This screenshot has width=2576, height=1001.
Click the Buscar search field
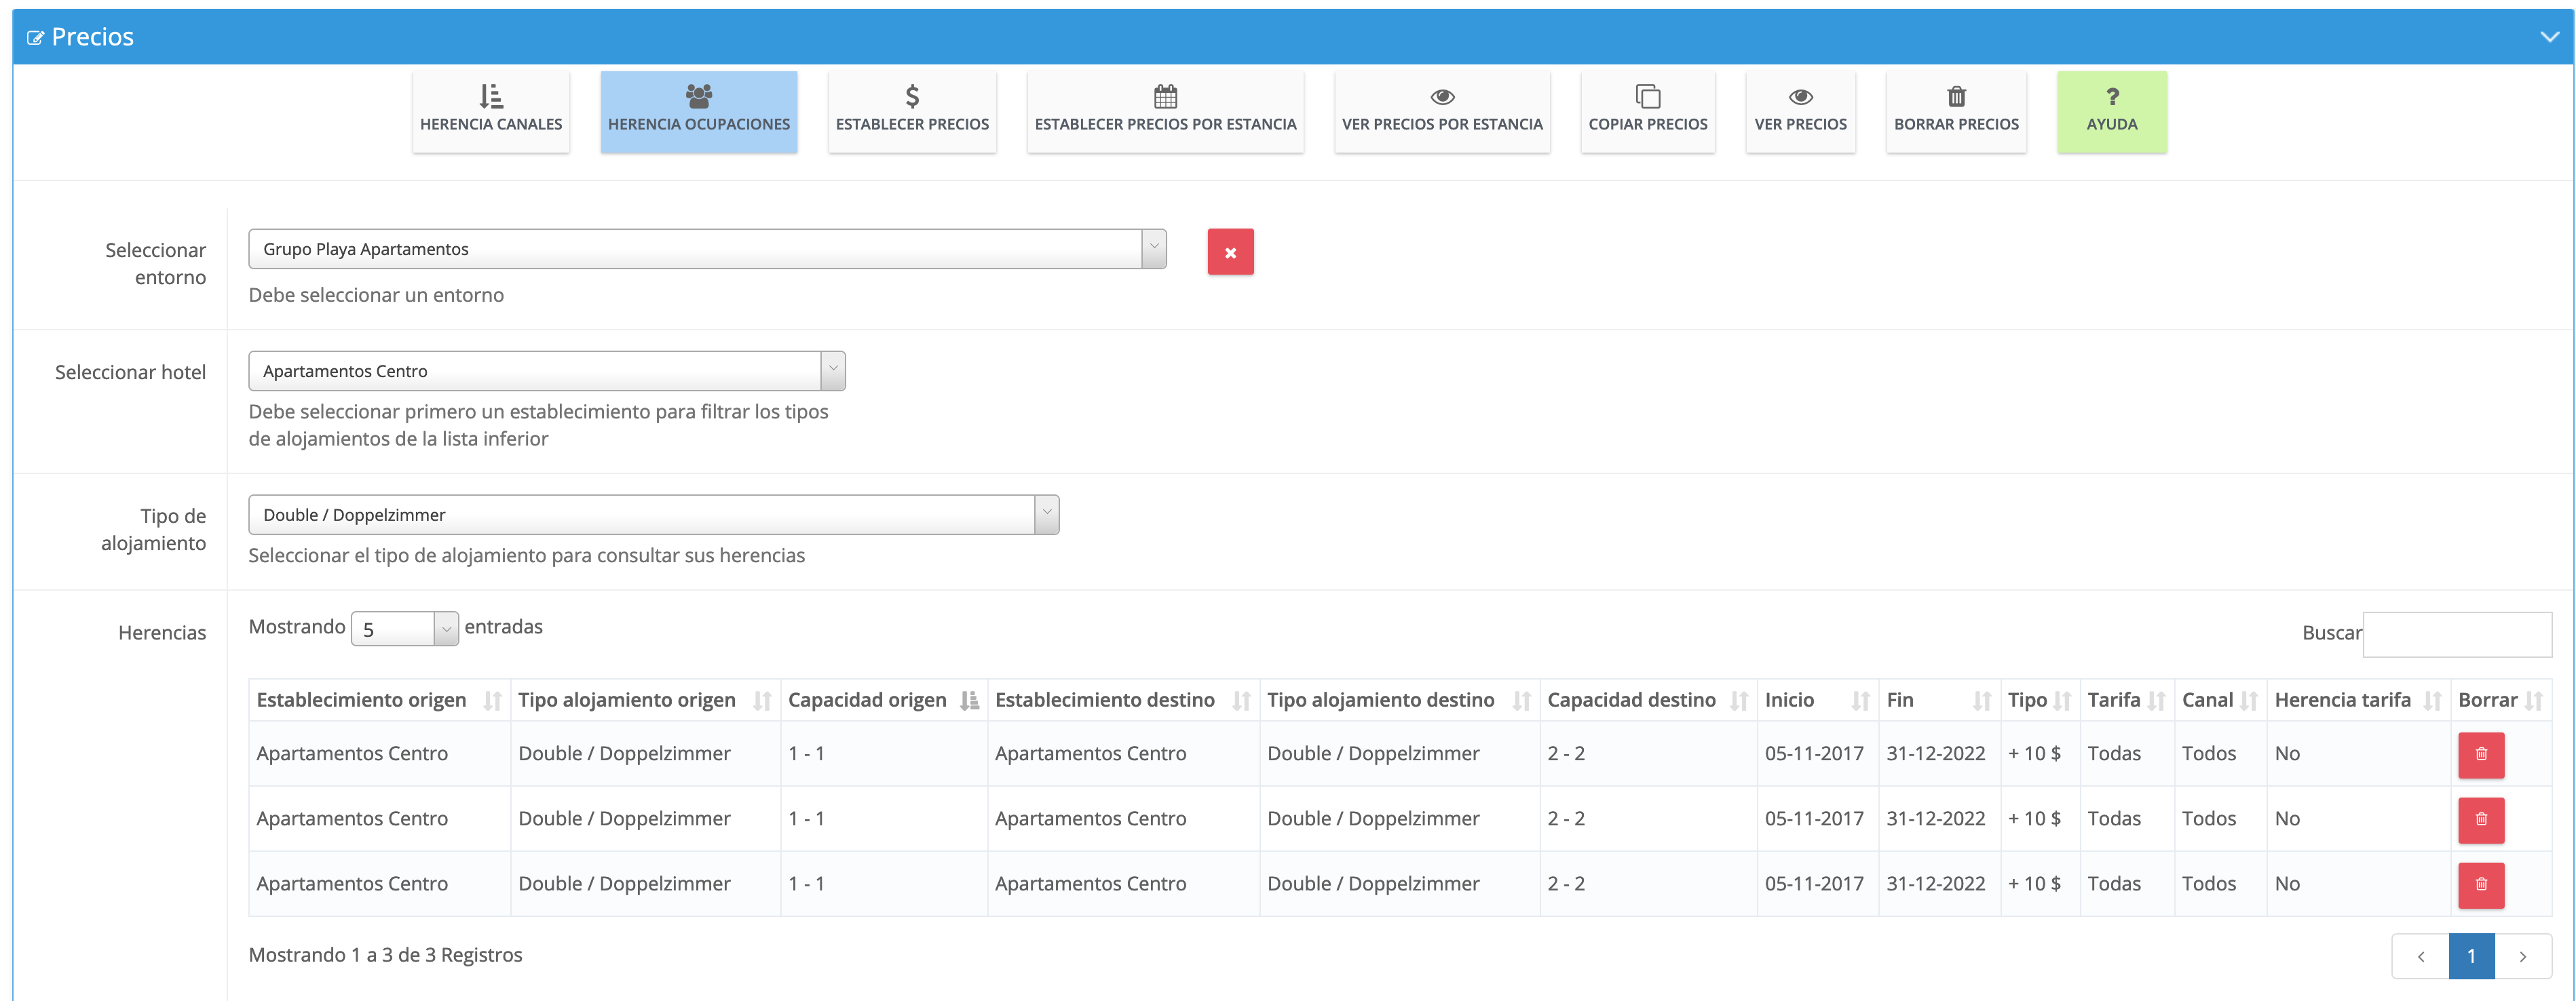pos(2456,634)
